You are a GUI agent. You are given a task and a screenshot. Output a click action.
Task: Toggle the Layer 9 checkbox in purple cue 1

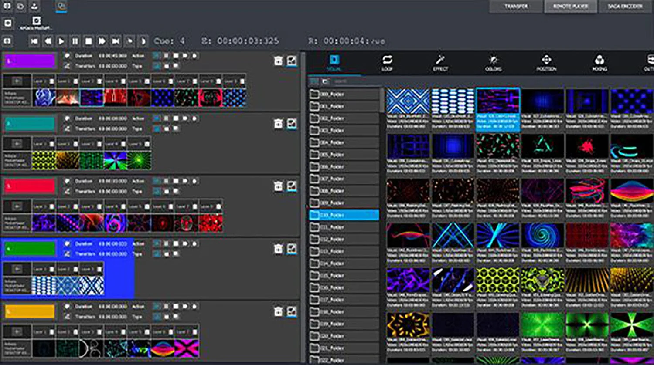(x=242, y=81)
